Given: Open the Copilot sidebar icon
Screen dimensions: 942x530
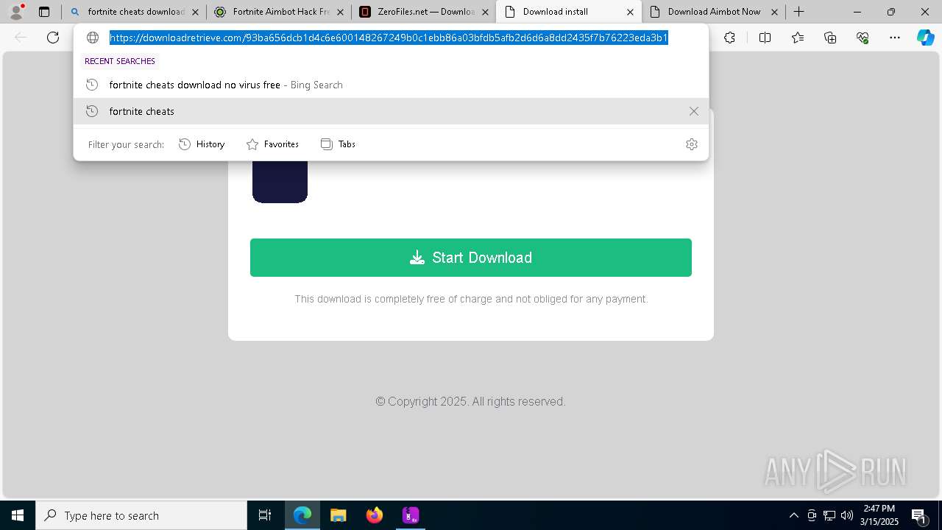Looking at the screenshot, I should click(x=925, y=38).
